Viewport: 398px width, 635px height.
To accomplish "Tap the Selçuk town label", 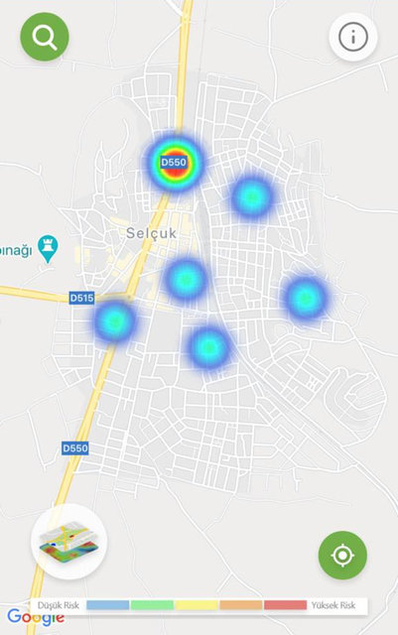I will click(152, 233).
